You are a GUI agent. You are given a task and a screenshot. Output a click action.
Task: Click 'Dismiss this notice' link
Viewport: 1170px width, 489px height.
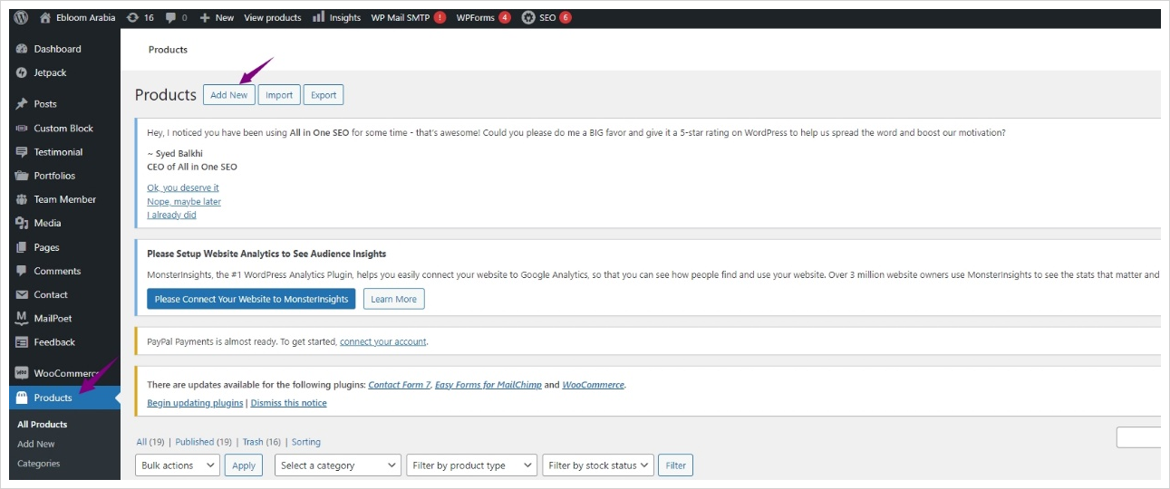[x=289, y=403]
